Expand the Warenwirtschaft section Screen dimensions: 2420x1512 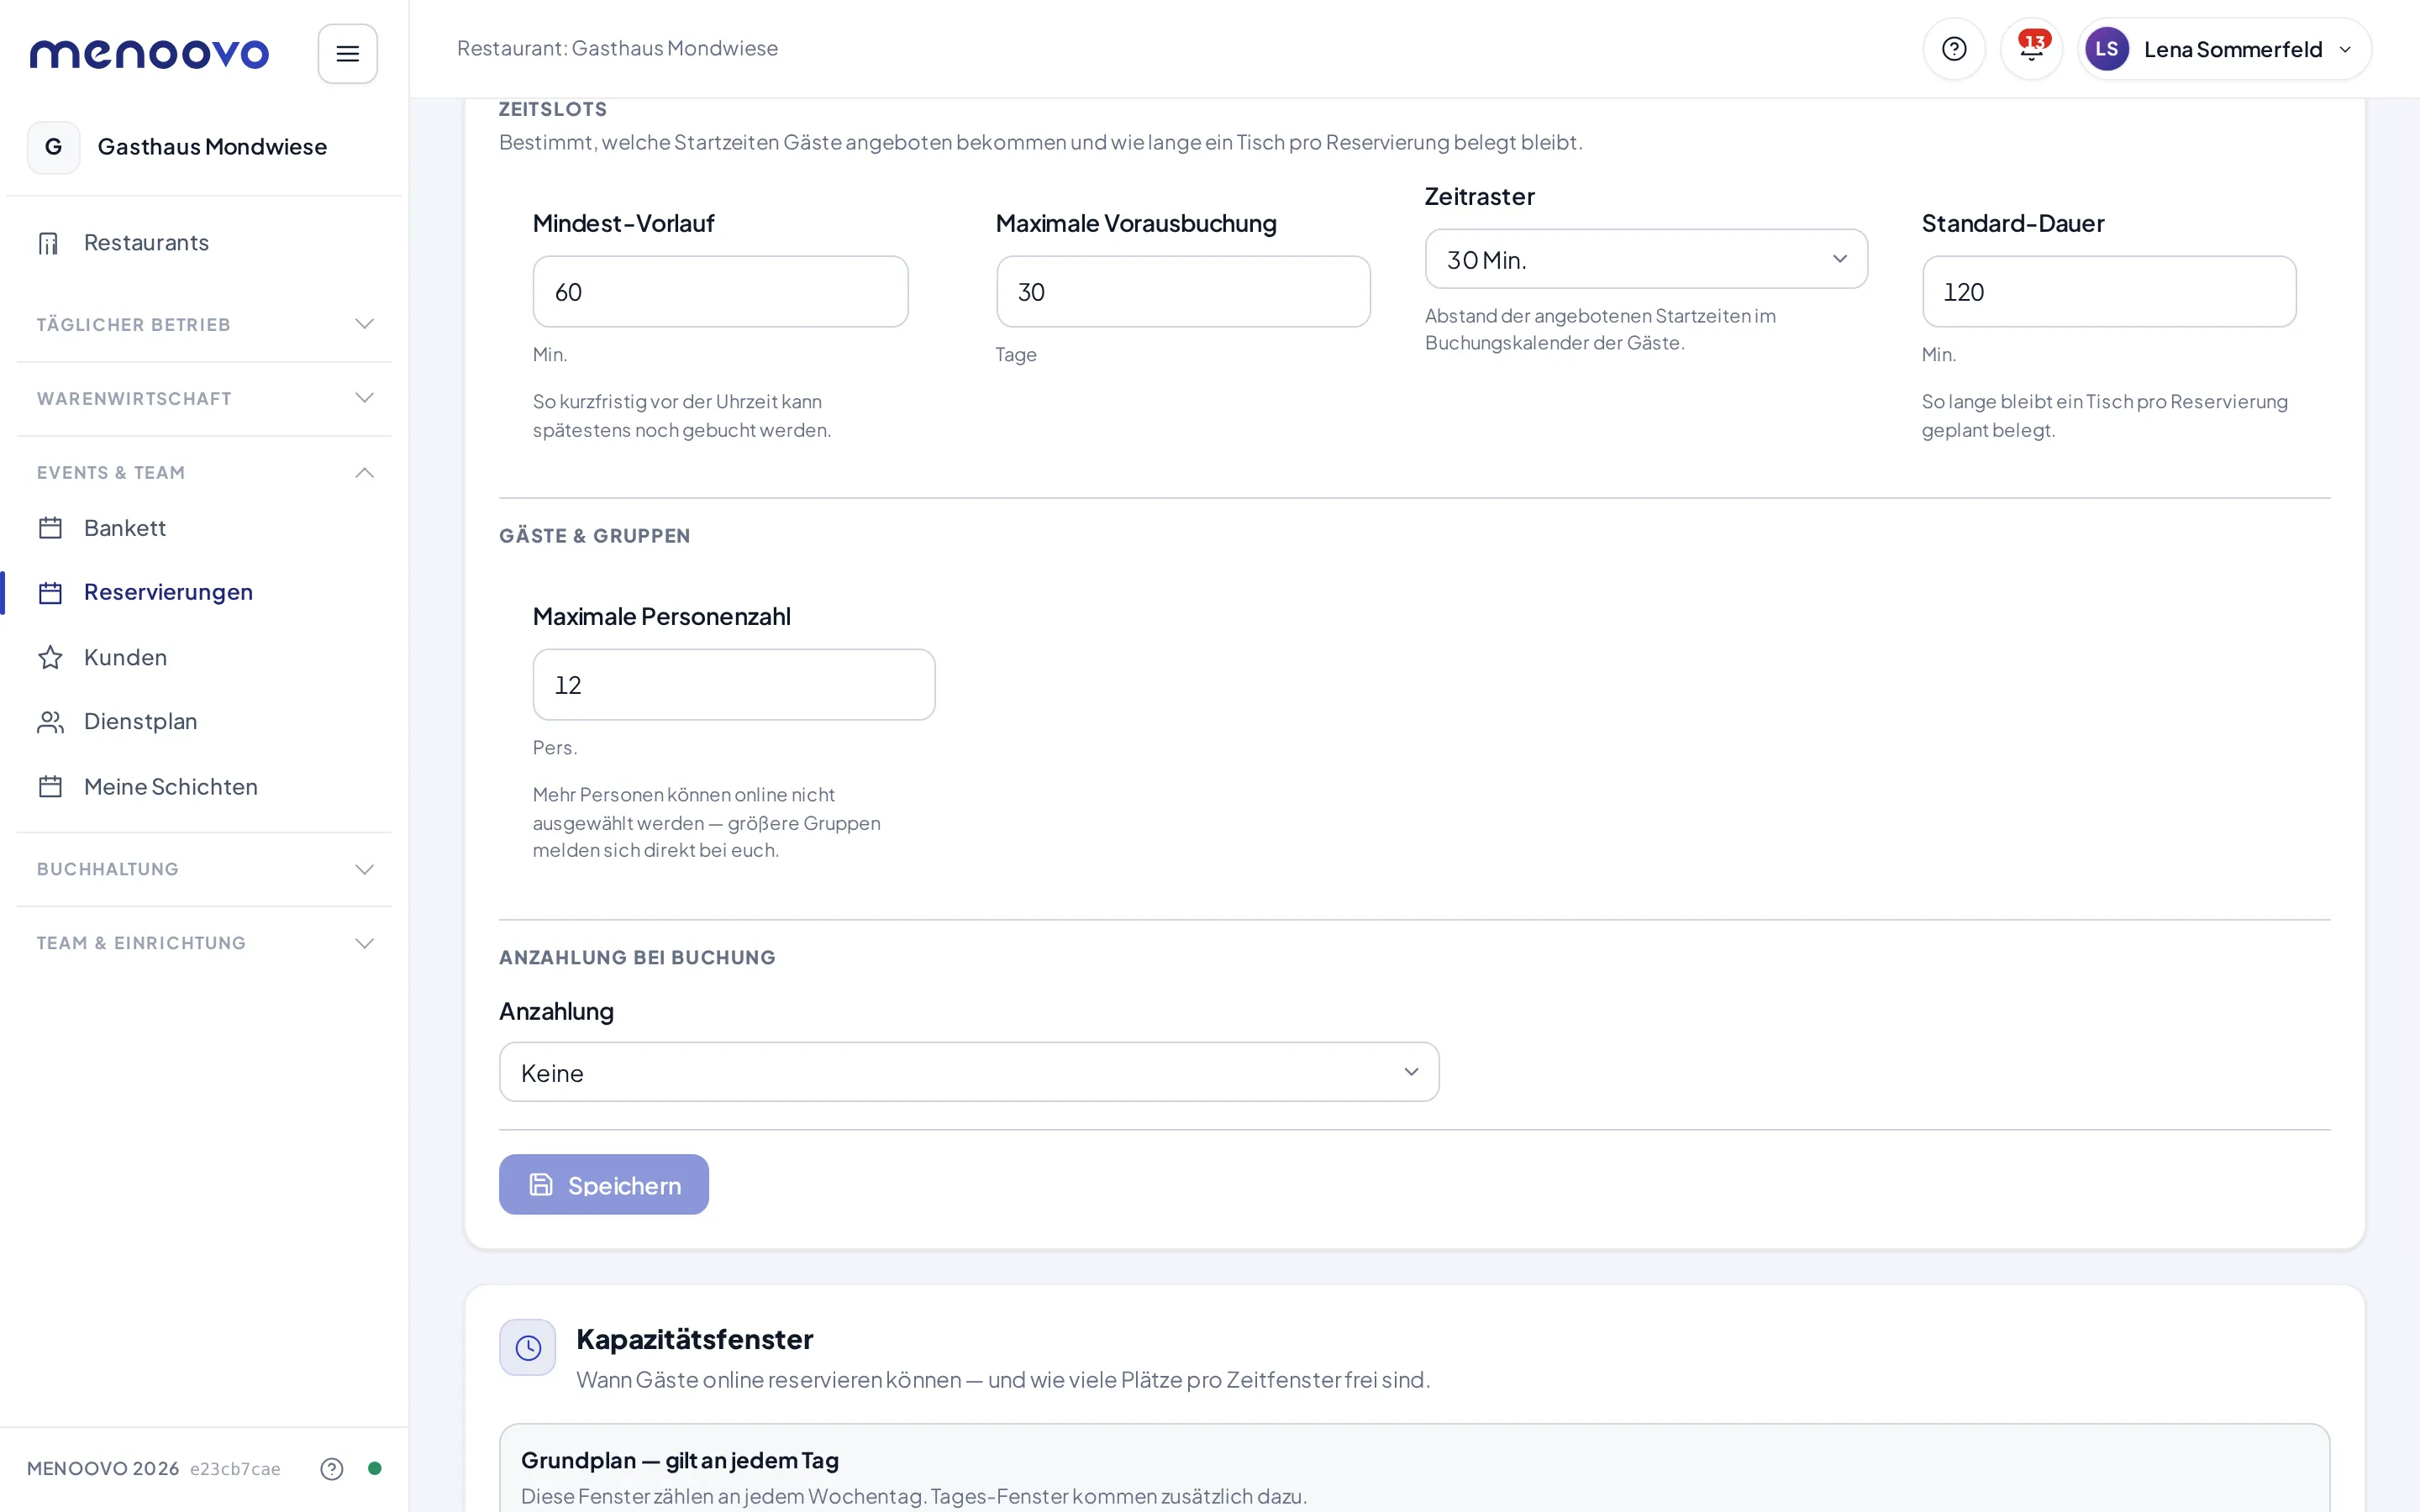[x=204, y=398]
